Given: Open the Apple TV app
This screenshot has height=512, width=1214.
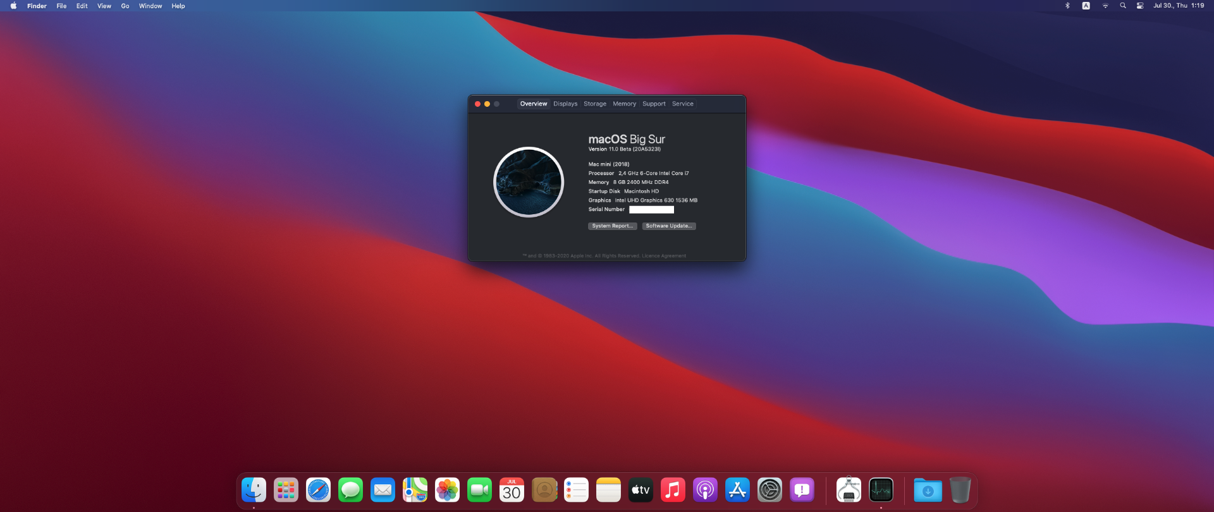Looking at the screenshot, I should tap(641, 490).
